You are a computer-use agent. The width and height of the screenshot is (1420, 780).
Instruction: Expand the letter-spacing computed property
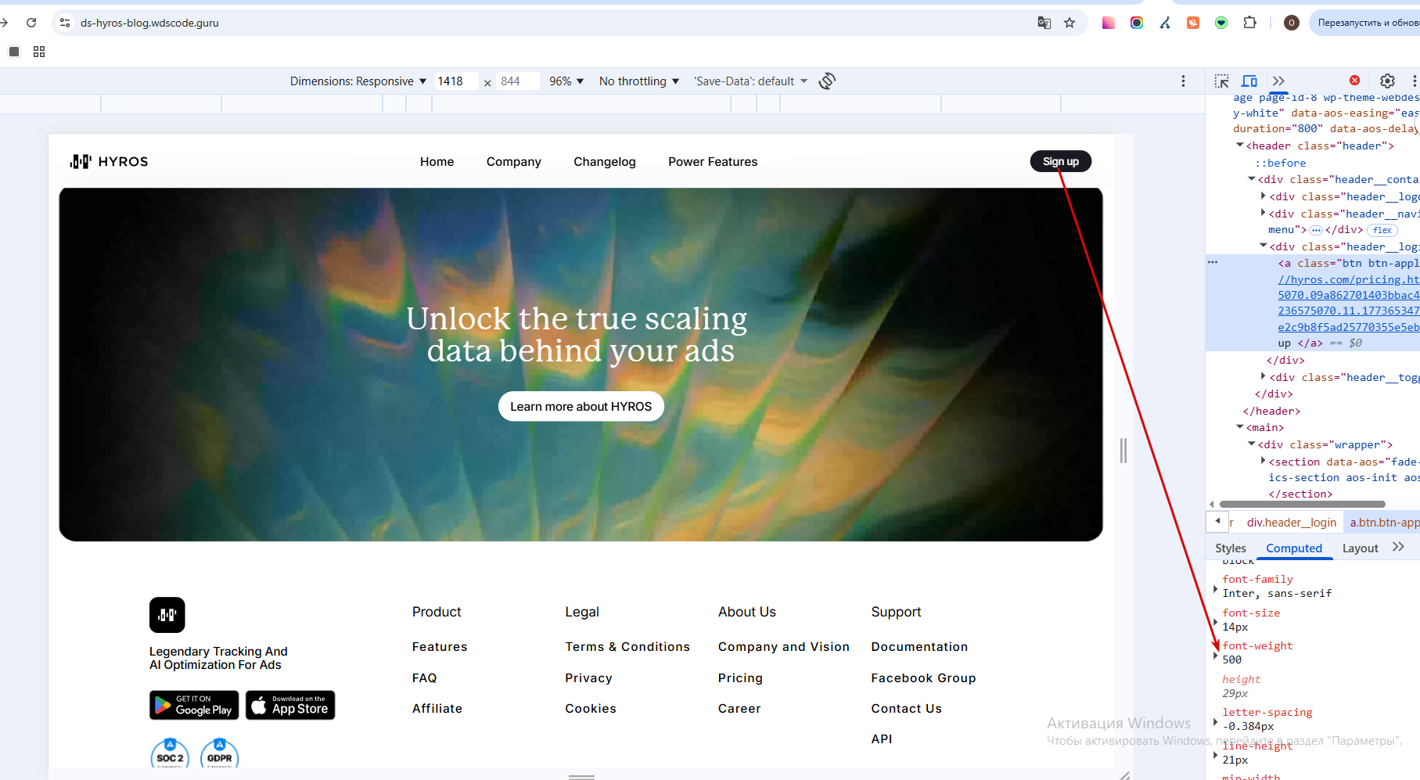(1215, 721)
